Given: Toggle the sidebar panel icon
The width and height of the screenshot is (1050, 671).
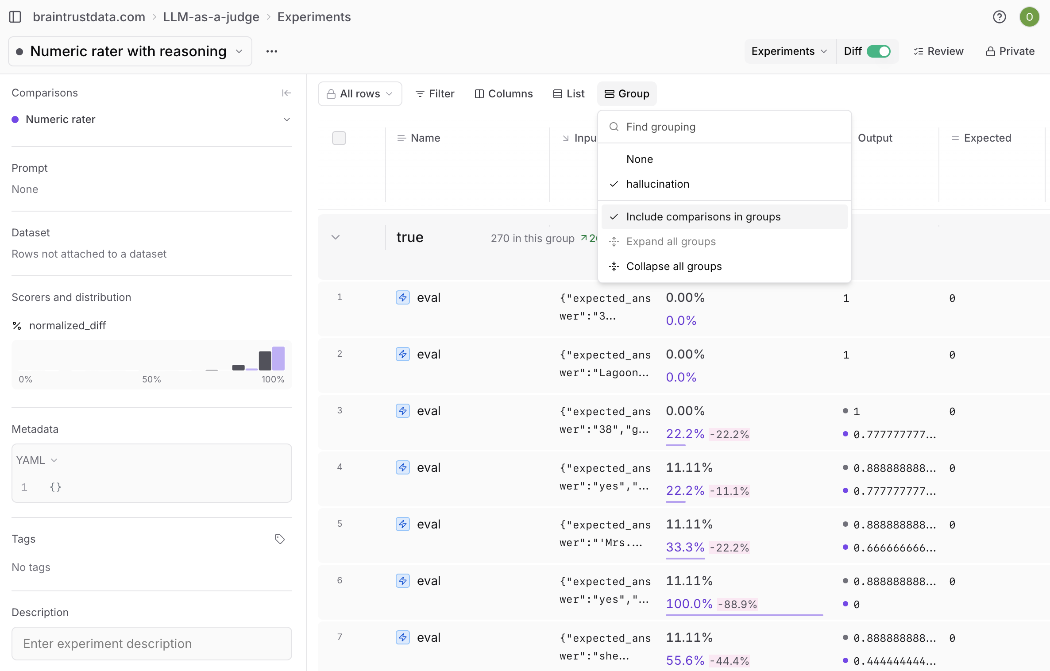Looking at the screenshot, I should [x=15, y=17].
